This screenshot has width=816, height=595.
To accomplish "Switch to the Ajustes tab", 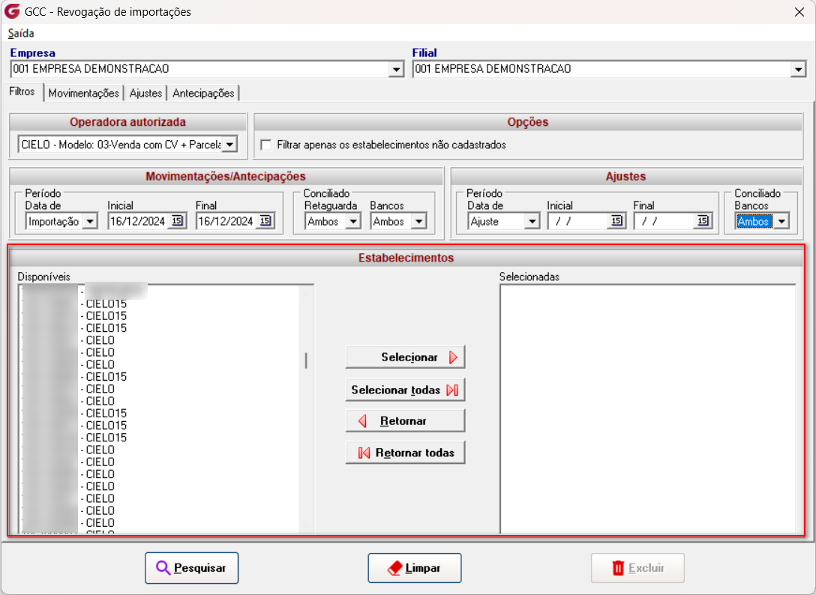I will (145, 93).
